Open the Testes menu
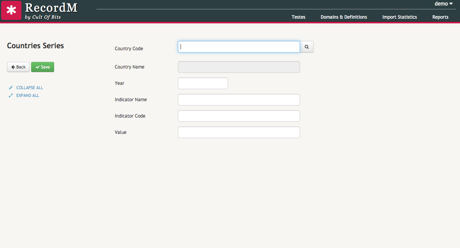This screenshot has width=460, height=248. (298, 17)
